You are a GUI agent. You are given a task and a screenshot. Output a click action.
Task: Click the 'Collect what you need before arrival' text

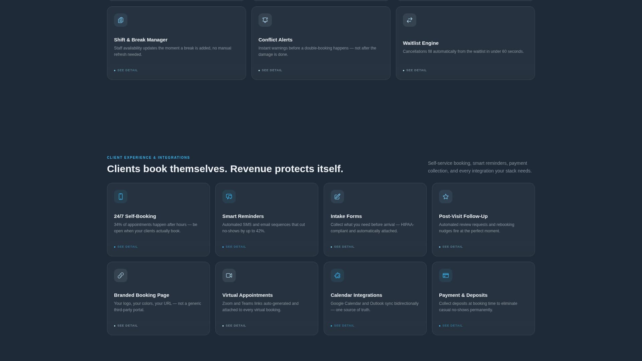[x=372, y=228]
